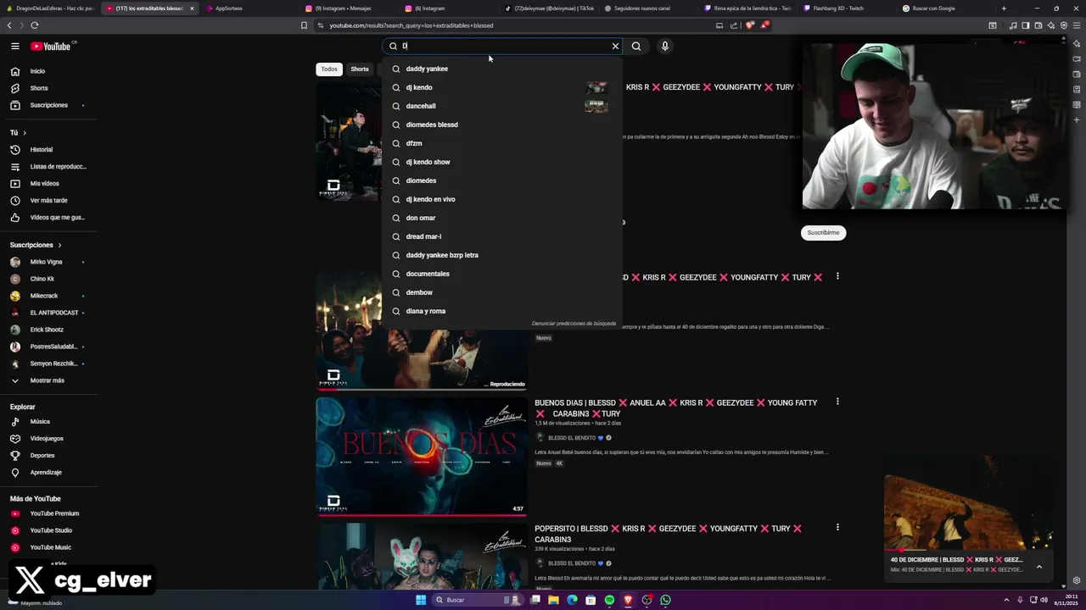The height and width of the screenshot is (610, 1086).
Task: Open options menu for POPERSITO video
Action: [837, 527]
